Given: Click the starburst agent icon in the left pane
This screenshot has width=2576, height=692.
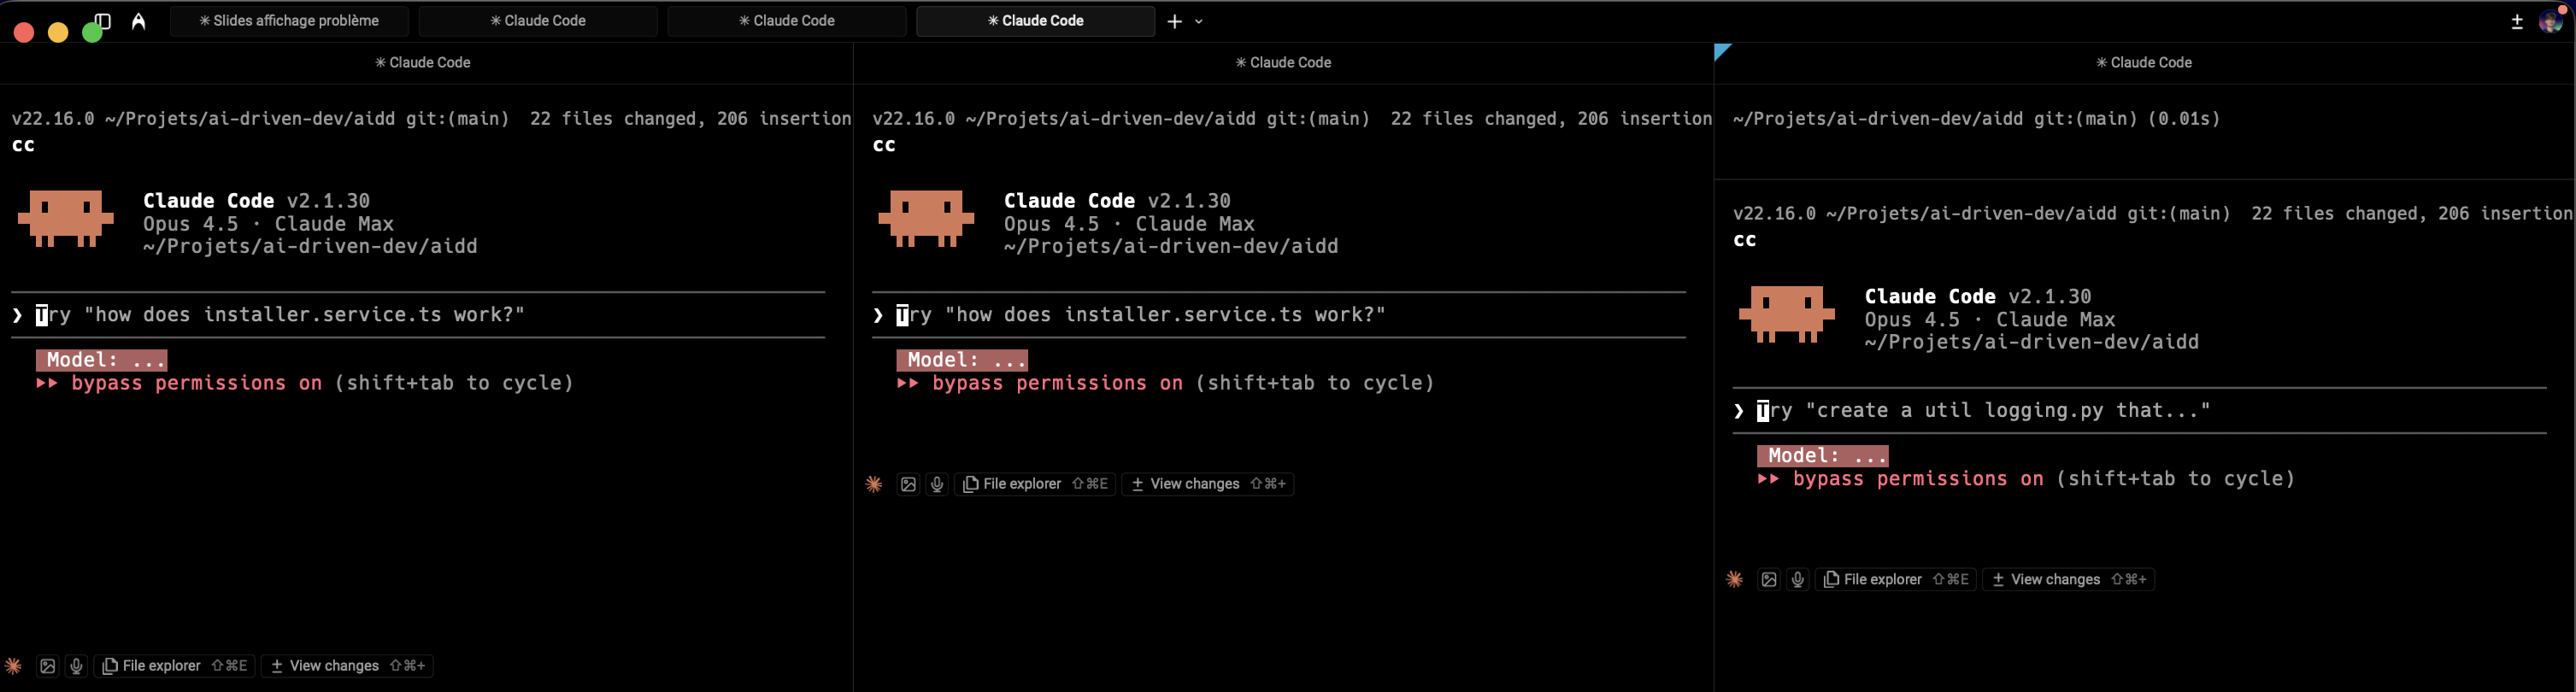Looking at the screenshot, I should click(14, 666).
